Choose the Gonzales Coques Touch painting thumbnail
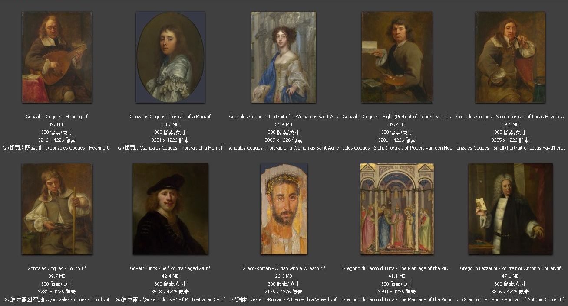 [57, 209]
